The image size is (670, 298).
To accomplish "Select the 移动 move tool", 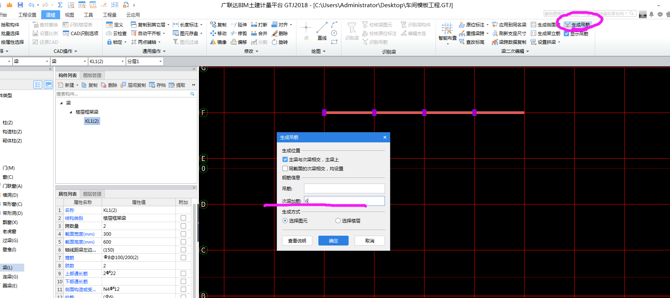I will [x=218, y=33].
